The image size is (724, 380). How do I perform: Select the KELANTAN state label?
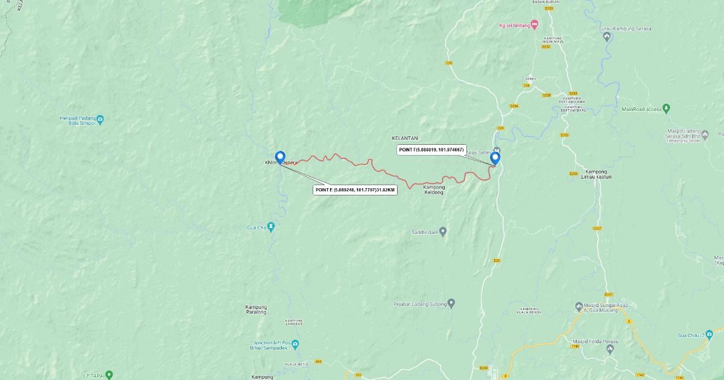405,138
